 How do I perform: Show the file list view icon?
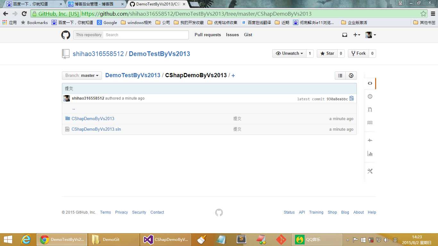tap(340, 76)
